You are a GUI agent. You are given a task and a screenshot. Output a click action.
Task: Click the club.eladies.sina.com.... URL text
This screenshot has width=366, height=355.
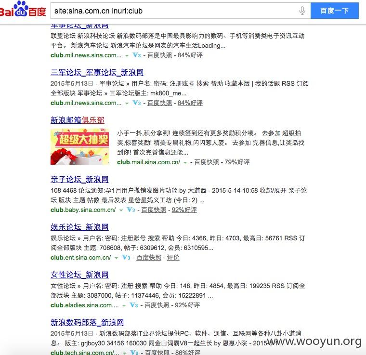(85, 305)
